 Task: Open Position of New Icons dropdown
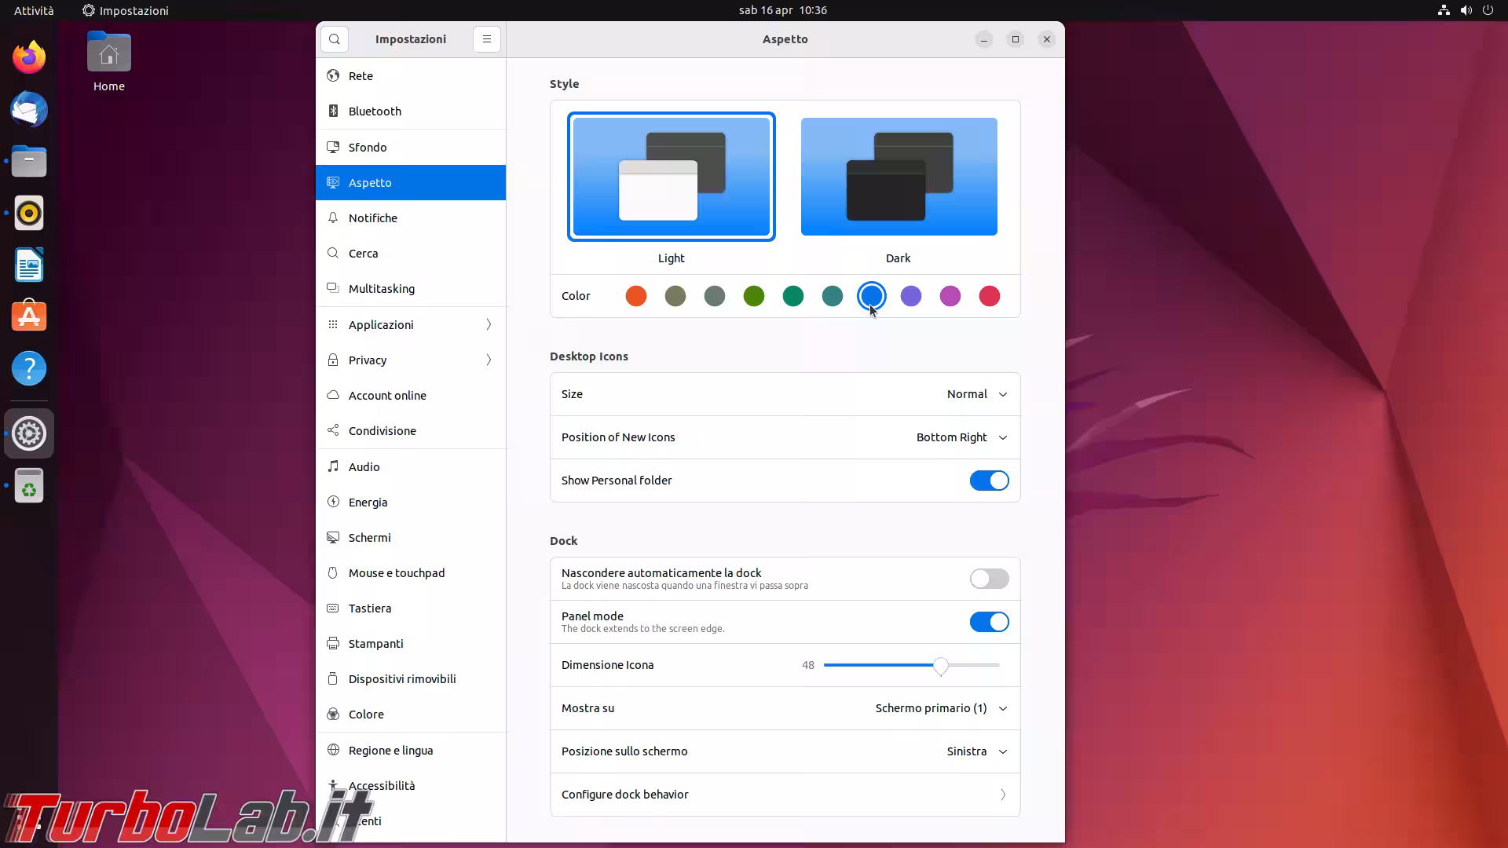pyautogui.click(x=961, y=437)
